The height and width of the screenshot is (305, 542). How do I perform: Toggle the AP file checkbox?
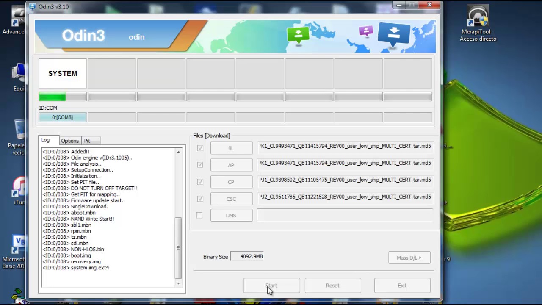pyautogui.click(x=200, y=165)
